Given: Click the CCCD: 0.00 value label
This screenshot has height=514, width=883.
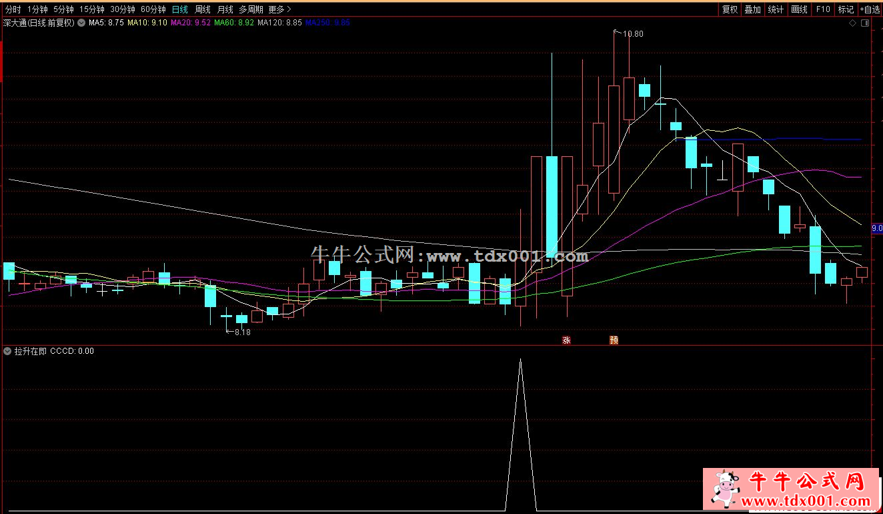Looking at the screenshot, I should [x=72, y=351].
